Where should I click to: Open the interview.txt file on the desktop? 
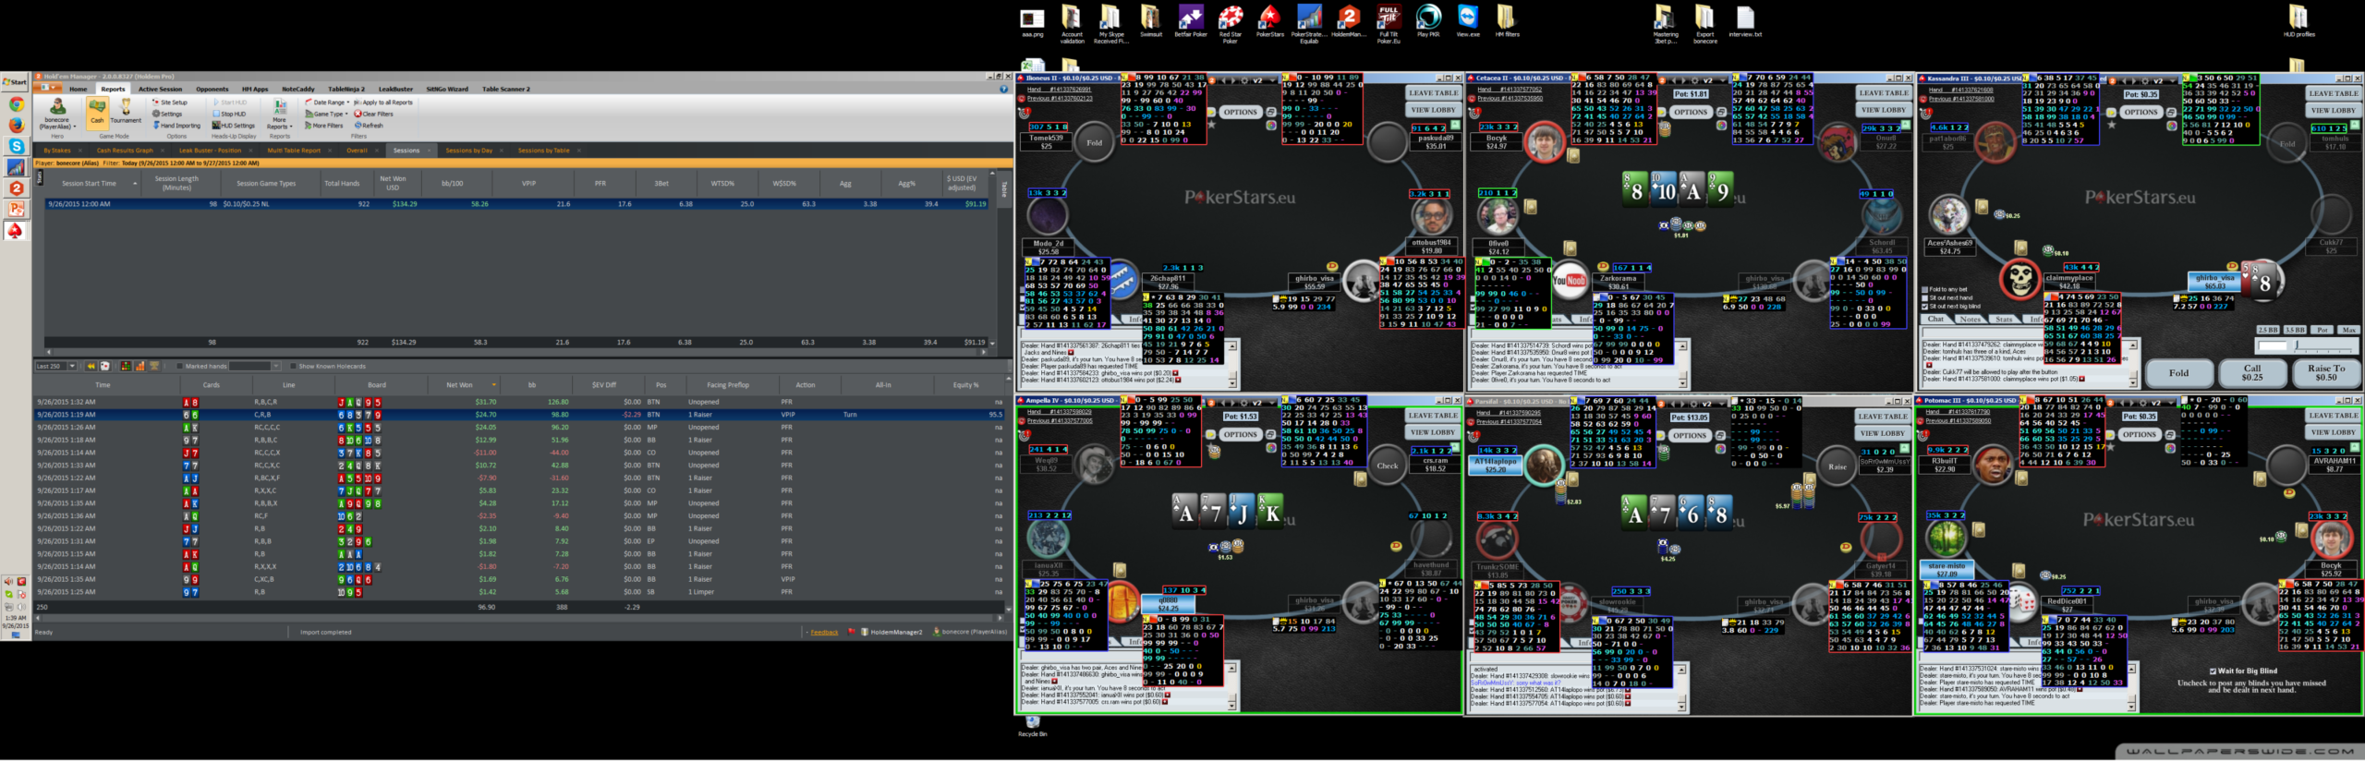pyautogui.click(x=1745, y=22)
